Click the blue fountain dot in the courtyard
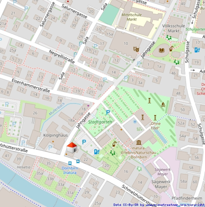 (x=135, y=121)
